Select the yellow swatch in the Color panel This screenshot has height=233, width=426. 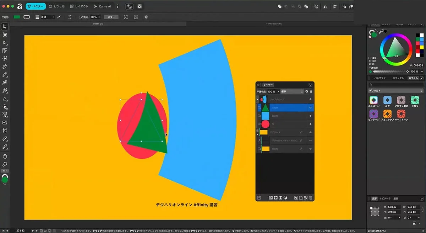point(421,47)
